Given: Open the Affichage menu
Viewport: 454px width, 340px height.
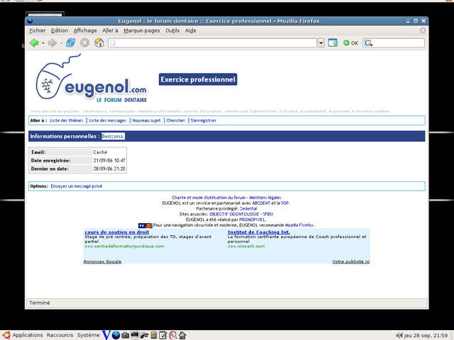Looking at the screenshot, I should tap(85, 30).
